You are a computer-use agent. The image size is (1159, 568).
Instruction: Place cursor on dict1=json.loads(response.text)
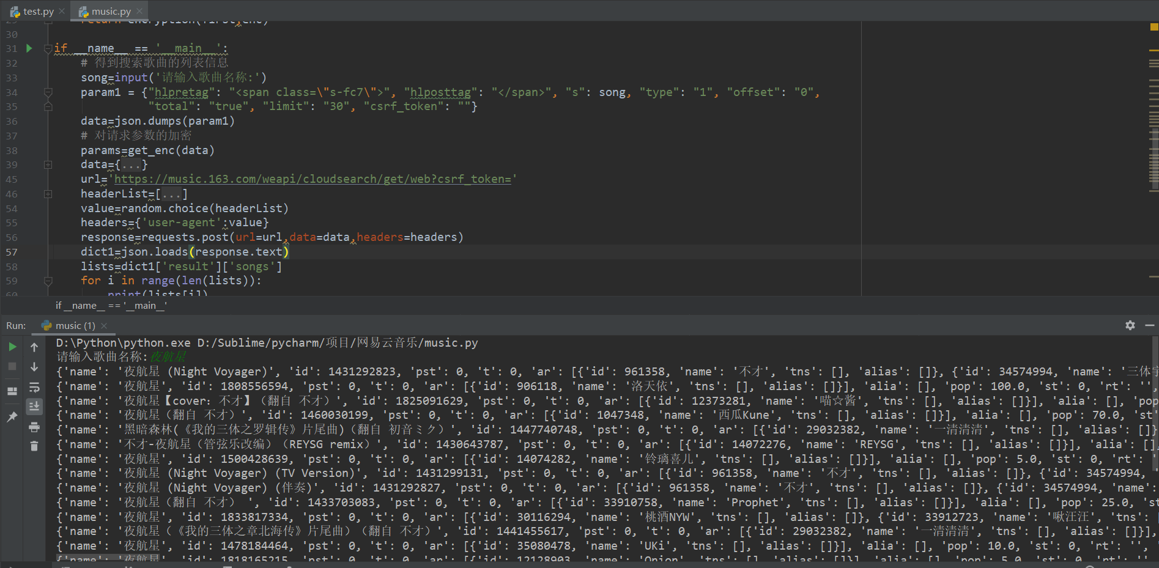185,252
